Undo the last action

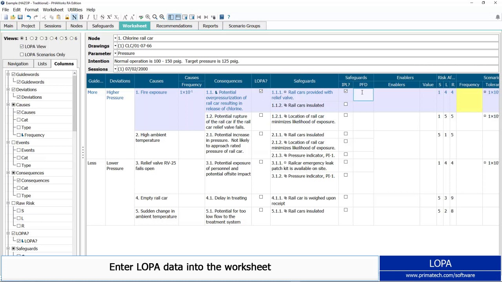click(29, 17)
